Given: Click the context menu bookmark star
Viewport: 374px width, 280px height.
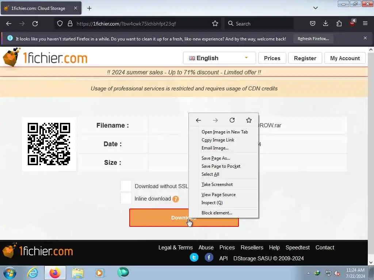Looking at the screenshot, I should [x=249, y=120].
